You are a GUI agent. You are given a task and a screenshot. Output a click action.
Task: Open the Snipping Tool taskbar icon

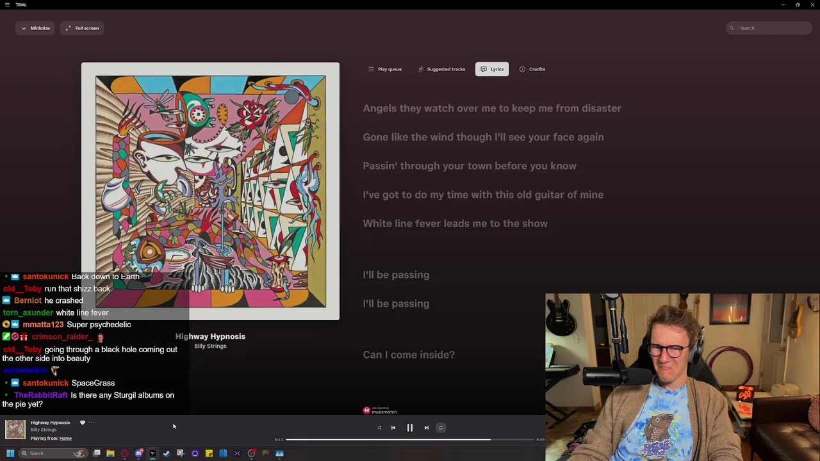(x=181, y=453)
